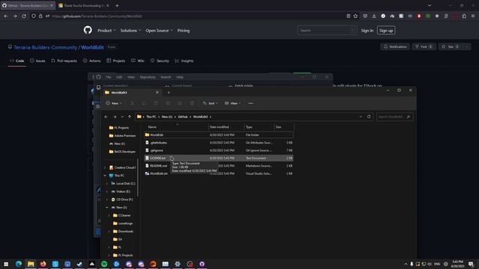Open Steam from the taskbar
Viewport: 479px width, 269px height.
pyautogui.click(x=79, y=264)
